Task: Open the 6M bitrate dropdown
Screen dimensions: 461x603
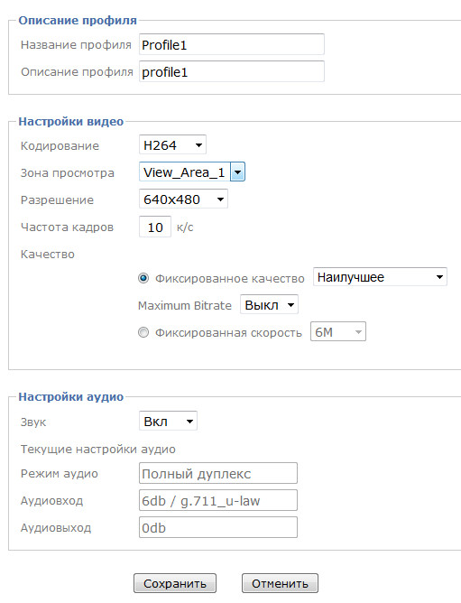Action: pyautogui.click(x=338, y=332)
